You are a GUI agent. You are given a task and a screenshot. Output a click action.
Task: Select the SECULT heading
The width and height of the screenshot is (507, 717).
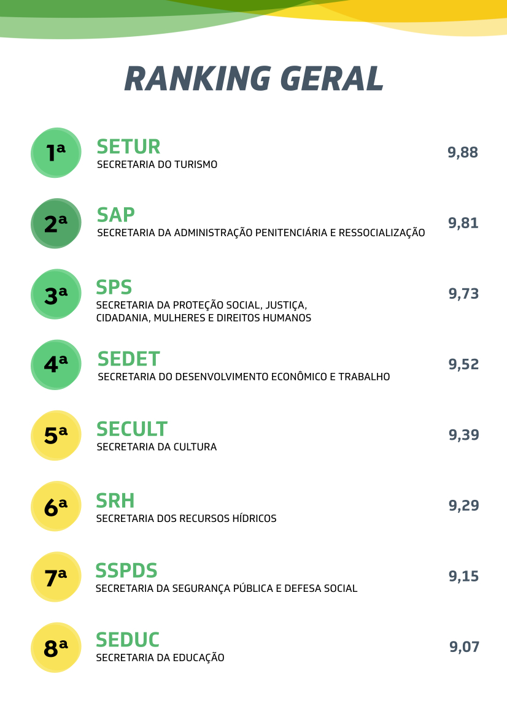(132, 429)
